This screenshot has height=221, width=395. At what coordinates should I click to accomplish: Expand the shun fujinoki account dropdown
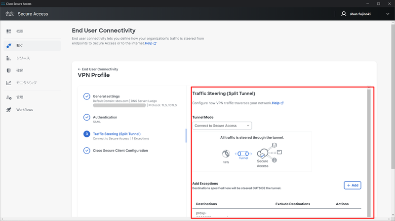click(388, 14)
